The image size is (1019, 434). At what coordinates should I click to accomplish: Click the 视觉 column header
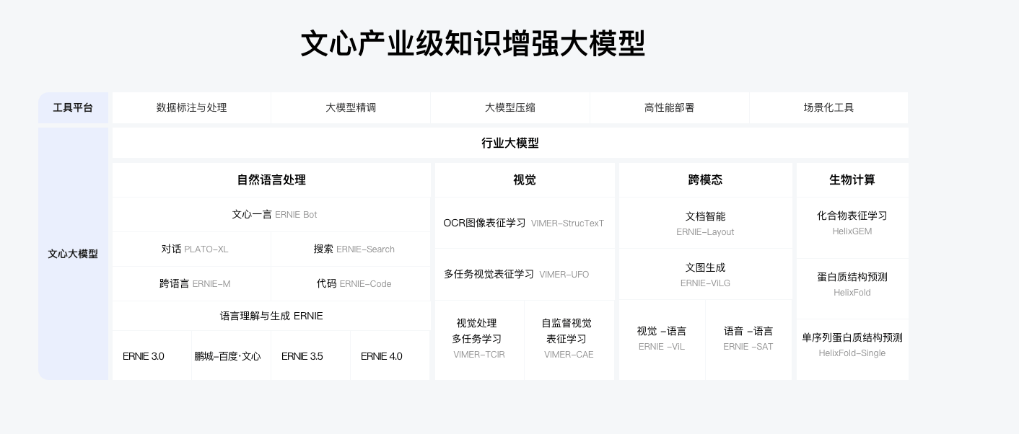click(x=525, y=180)
